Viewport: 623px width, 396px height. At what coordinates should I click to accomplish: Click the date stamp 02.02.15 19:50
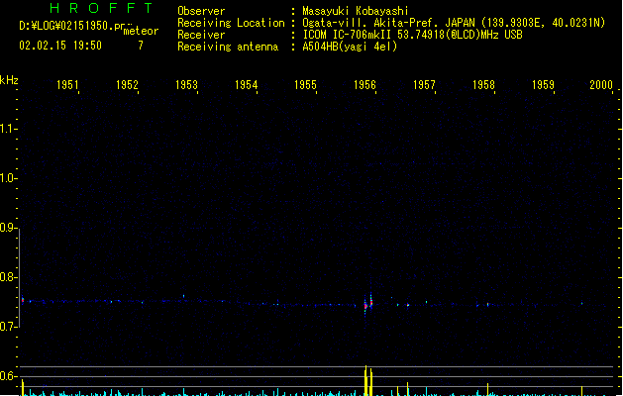[x=60, y=46]
